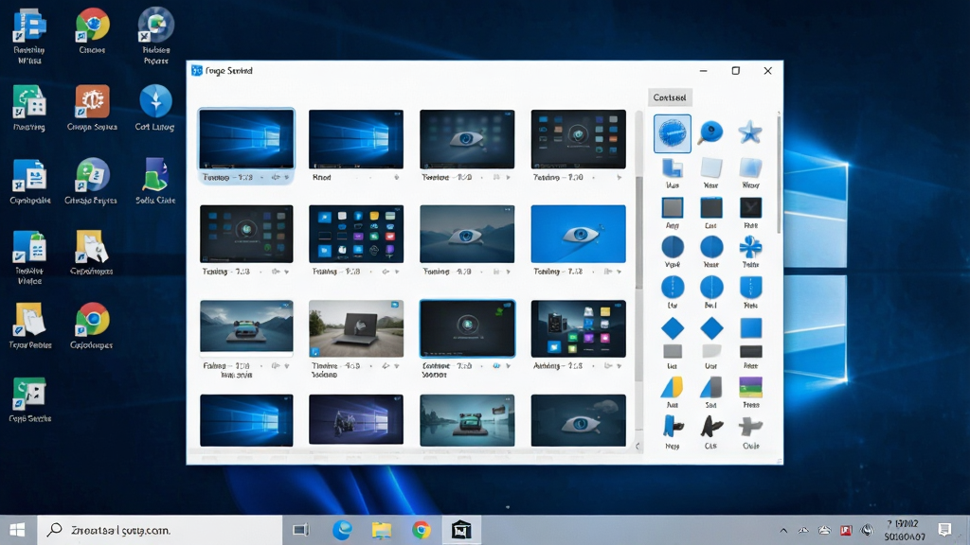Pick the solid blue square beside the diamonds
This screenshot has height=545, width=970.
pyautogui.click(x=750, y=328)
